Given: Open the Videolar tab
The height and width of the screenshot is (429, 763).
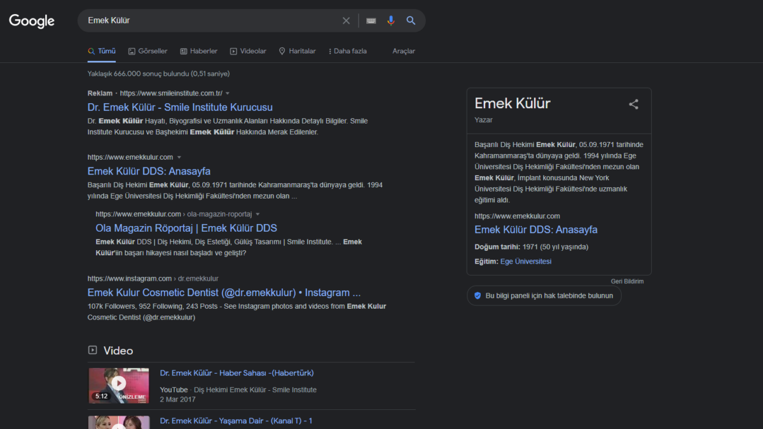Looking at the screenshot, I should [248, 51].
